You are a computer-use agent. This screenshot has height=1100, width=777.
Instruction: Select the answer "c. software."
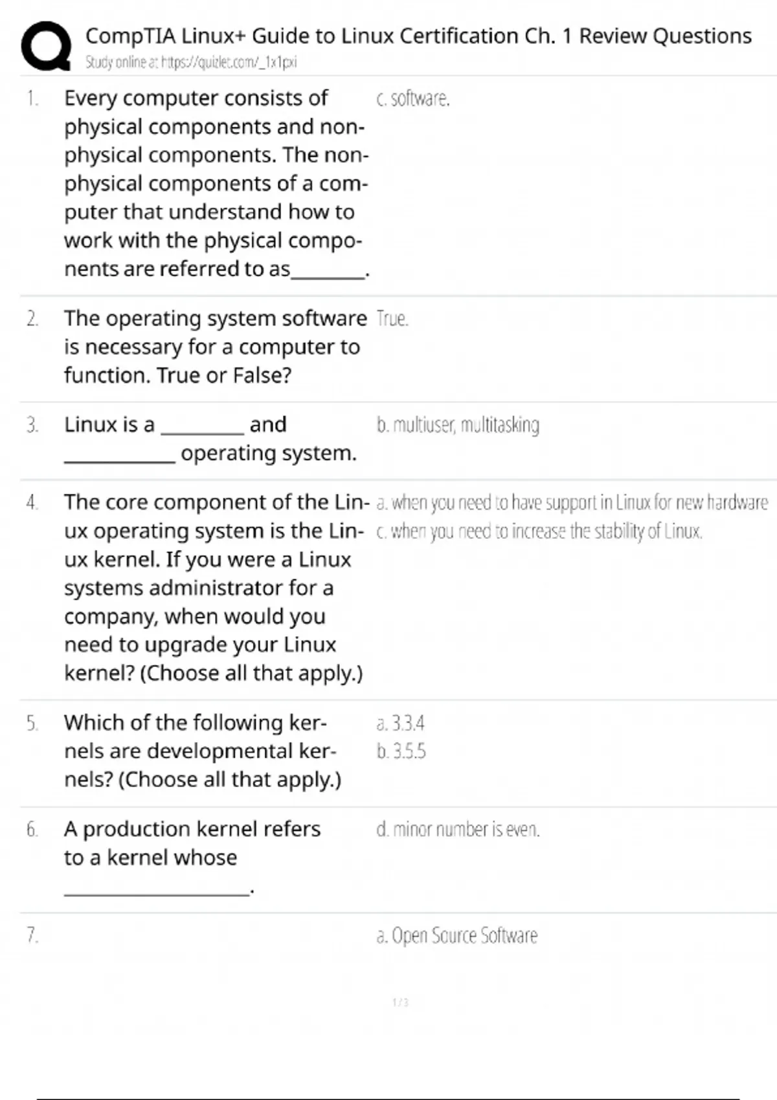(412, 98)
